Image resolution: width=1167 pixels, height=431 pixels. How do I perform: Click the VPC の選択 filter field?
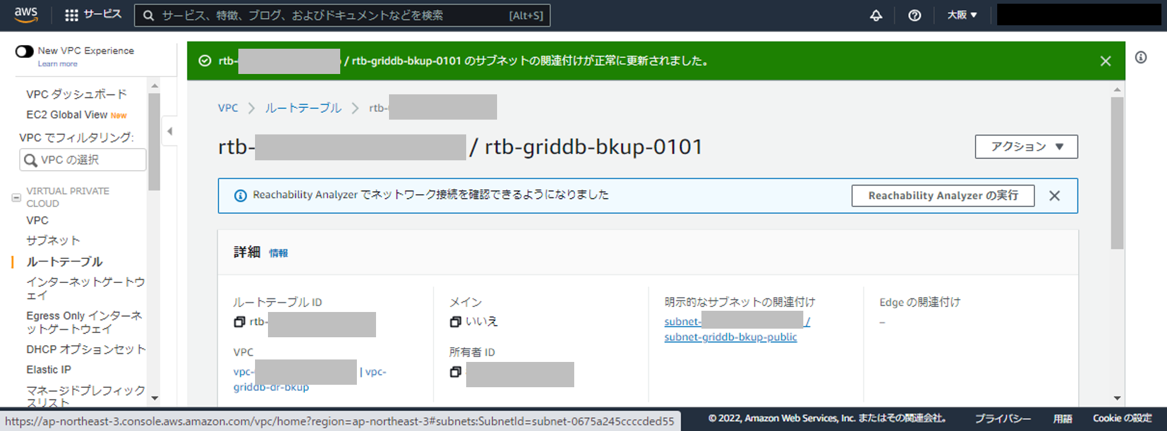tap(83, 160)
